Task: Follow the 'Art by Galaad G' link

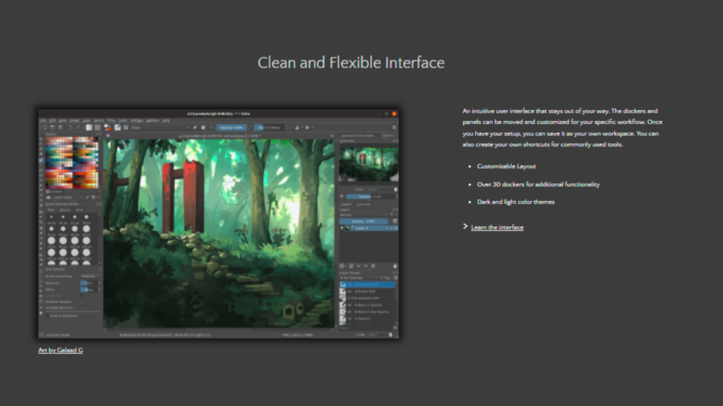Action: pos(61,350)
